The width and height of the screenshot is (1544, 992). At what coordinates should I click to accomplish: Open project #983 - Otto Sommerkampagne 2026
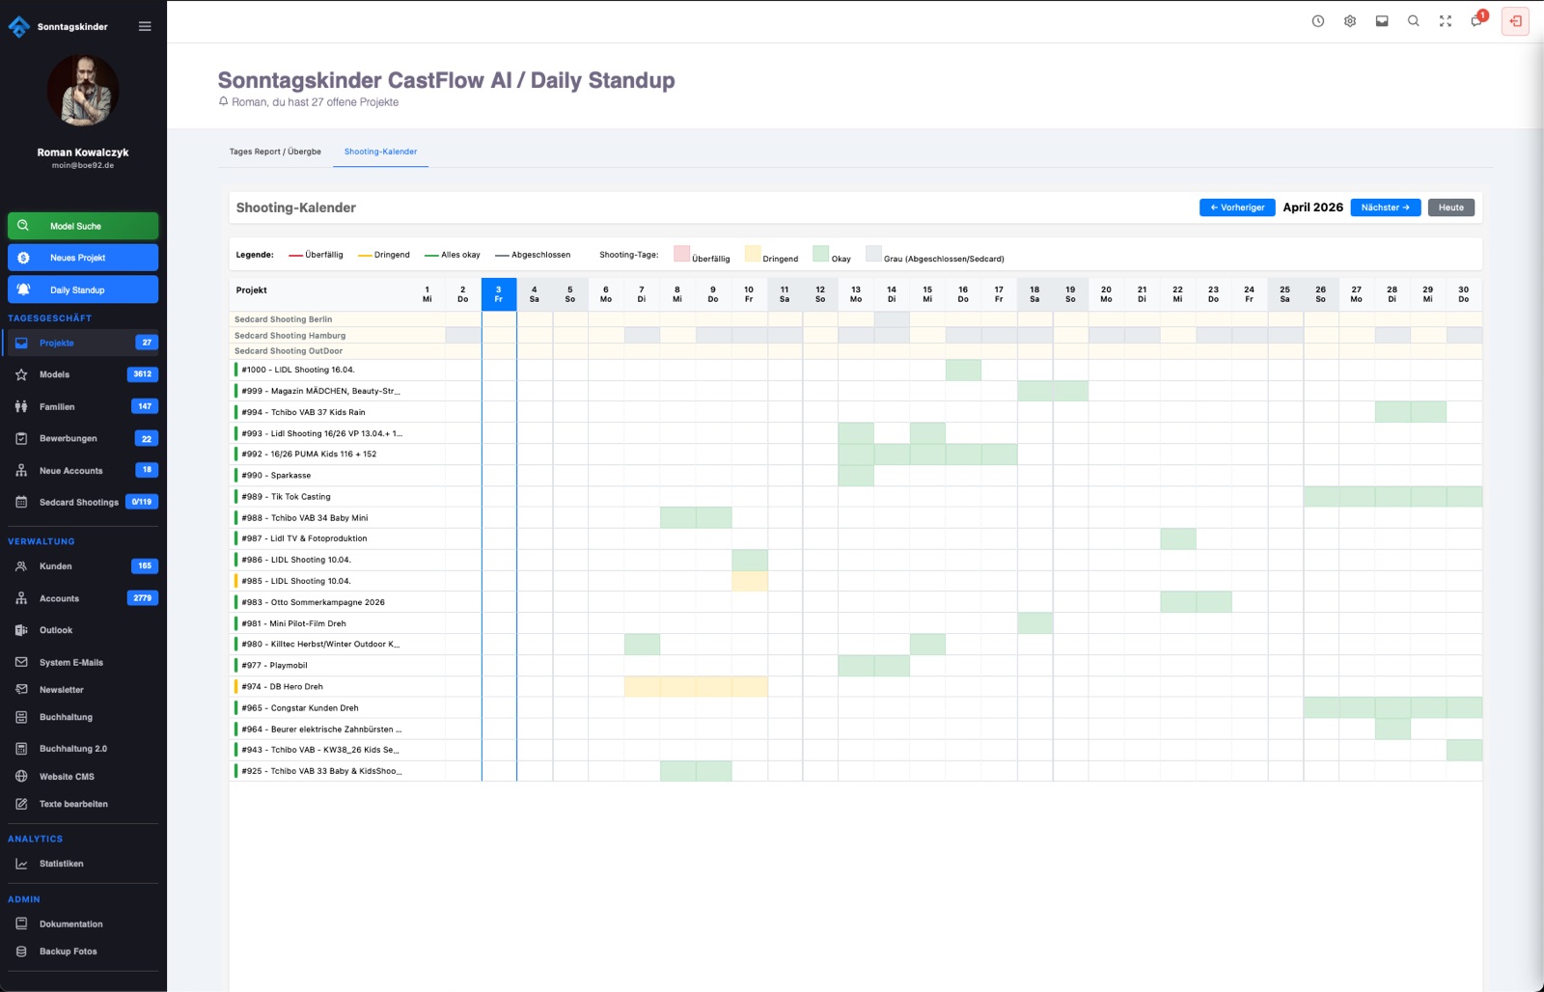(313, 602)
